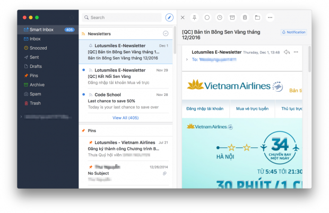Reply using the arrow icon

click(287, 52)
